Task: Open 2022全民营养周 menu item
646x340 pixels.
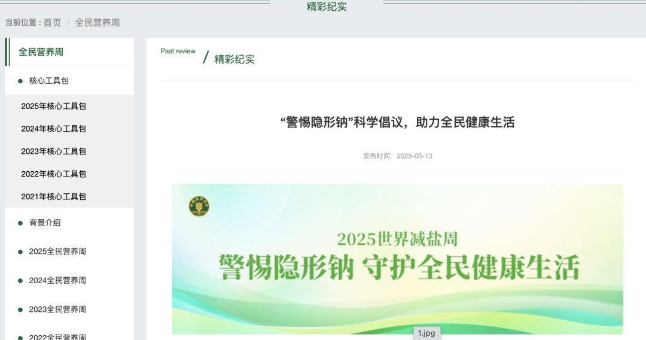Action: click(x=57, y=336)
